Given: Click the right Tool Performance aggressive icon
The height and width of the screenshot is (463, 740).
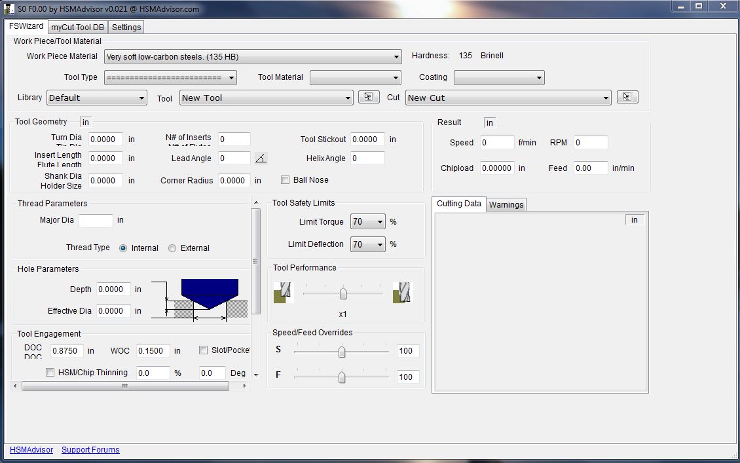Looking at the screenshot, I should point(402,293).
